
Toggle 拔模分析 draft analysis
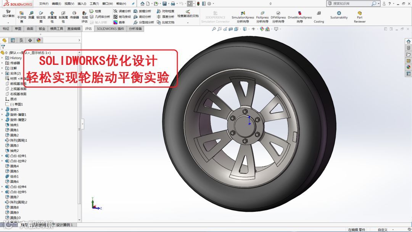tap(142, 11)
